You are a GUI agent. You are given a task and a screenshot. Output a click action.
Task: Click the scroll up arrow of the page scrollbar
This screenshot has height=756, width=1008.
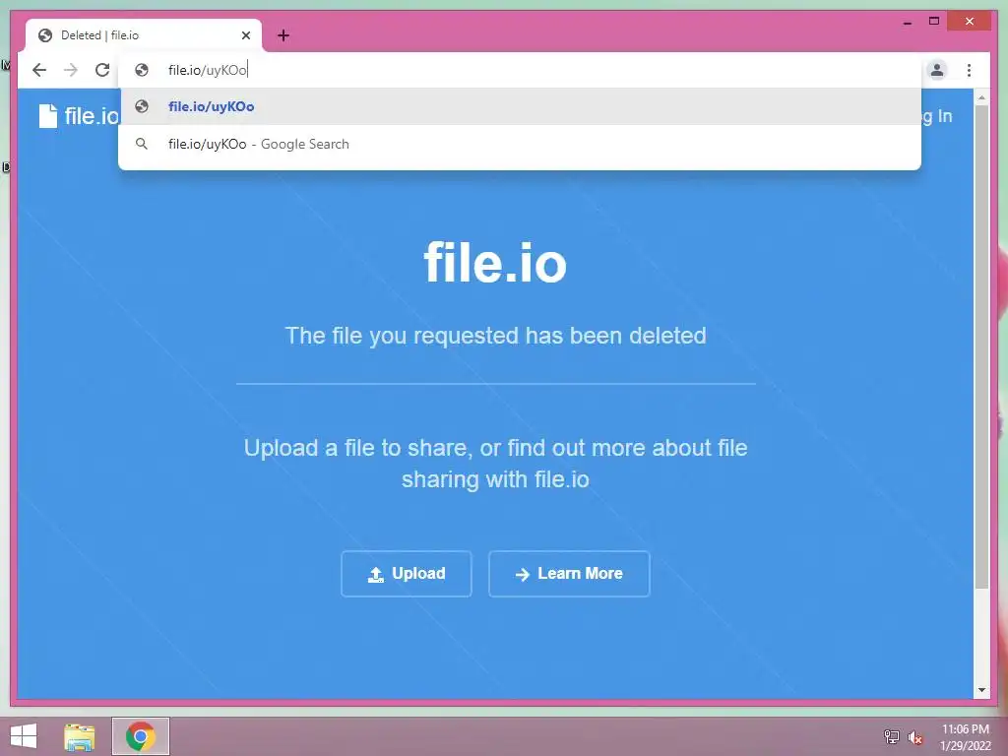[981, 97]
